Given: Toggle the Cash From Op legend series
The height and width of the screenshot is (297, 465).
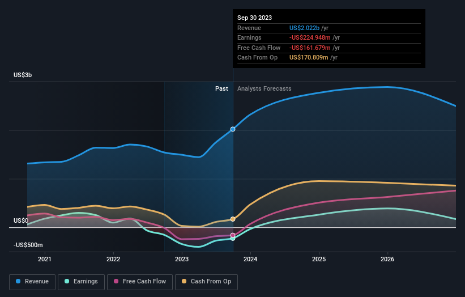Looking at the screenshot, I should 206,282.
